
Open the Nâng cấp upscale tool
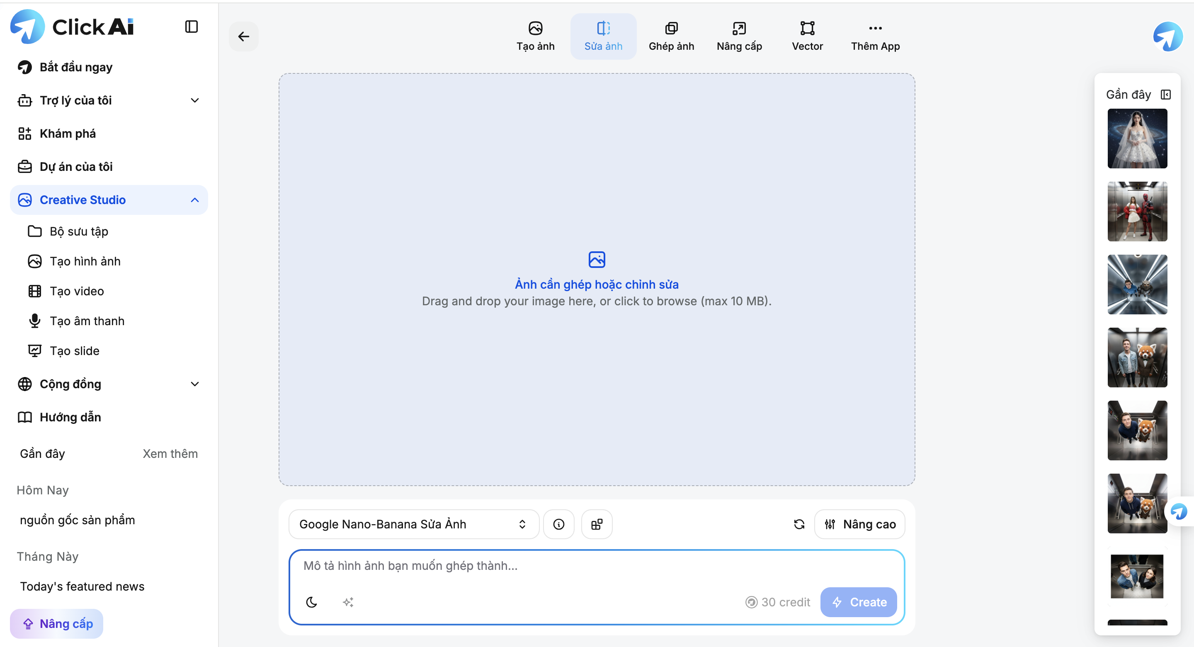(739, 36)
